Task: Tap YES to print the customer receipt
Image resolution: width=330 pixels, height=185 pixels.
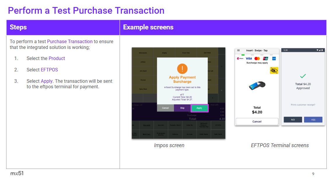Action: [313, 120]
